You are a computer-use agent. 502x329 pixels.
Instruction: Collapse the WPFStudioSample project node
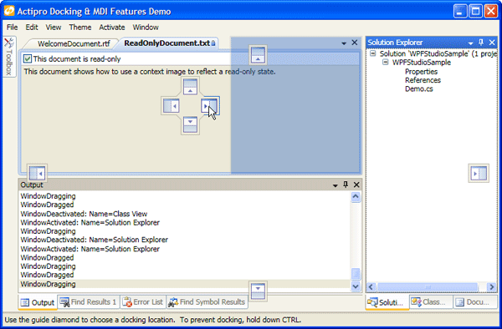coord(386,63)
